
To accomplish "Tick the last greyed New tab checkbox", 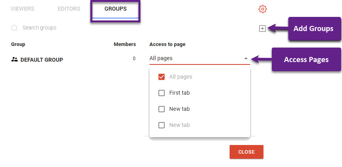I will coord(161,125).
